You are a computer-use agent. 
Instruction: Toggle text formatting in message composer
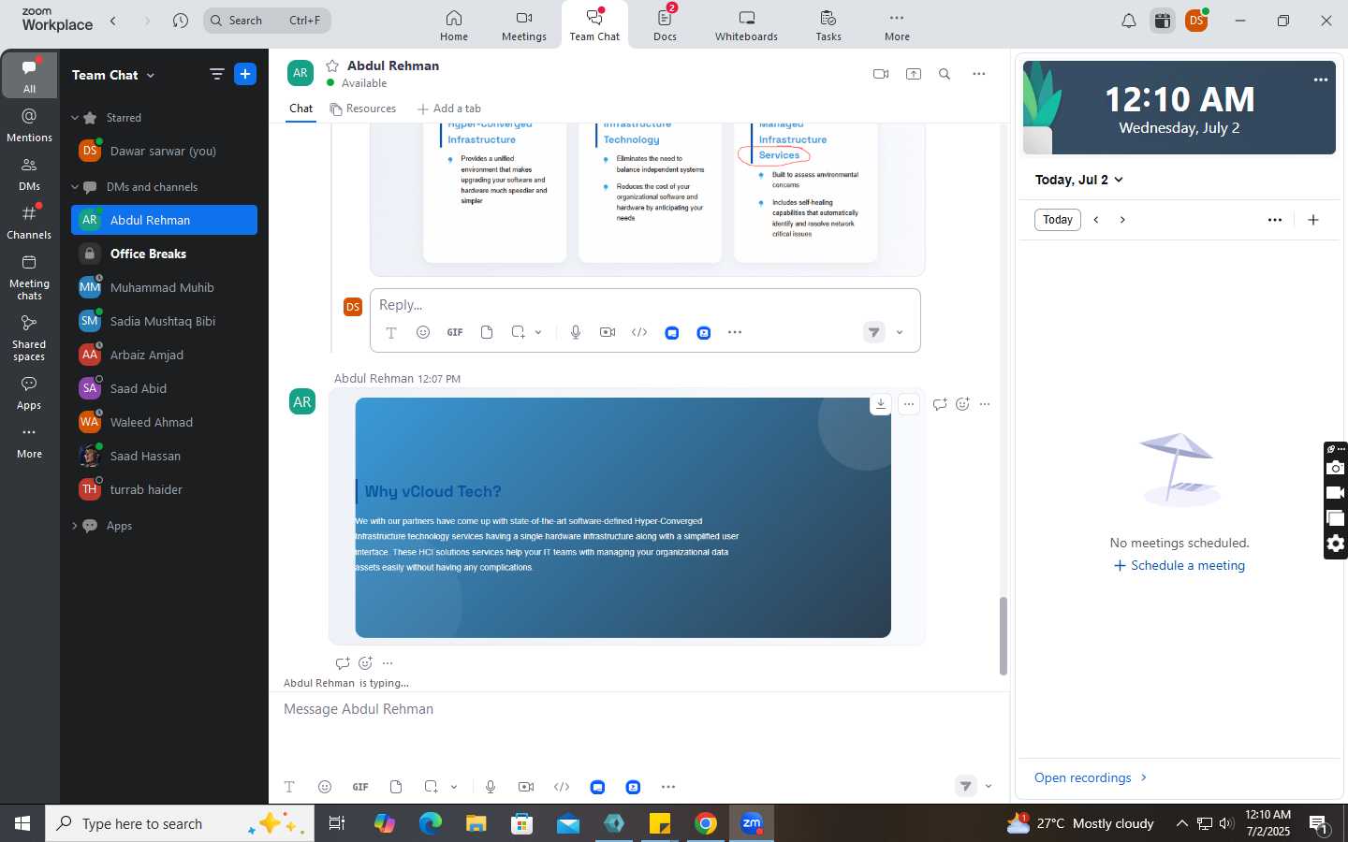pyautogui.click(x=289, y=787)
